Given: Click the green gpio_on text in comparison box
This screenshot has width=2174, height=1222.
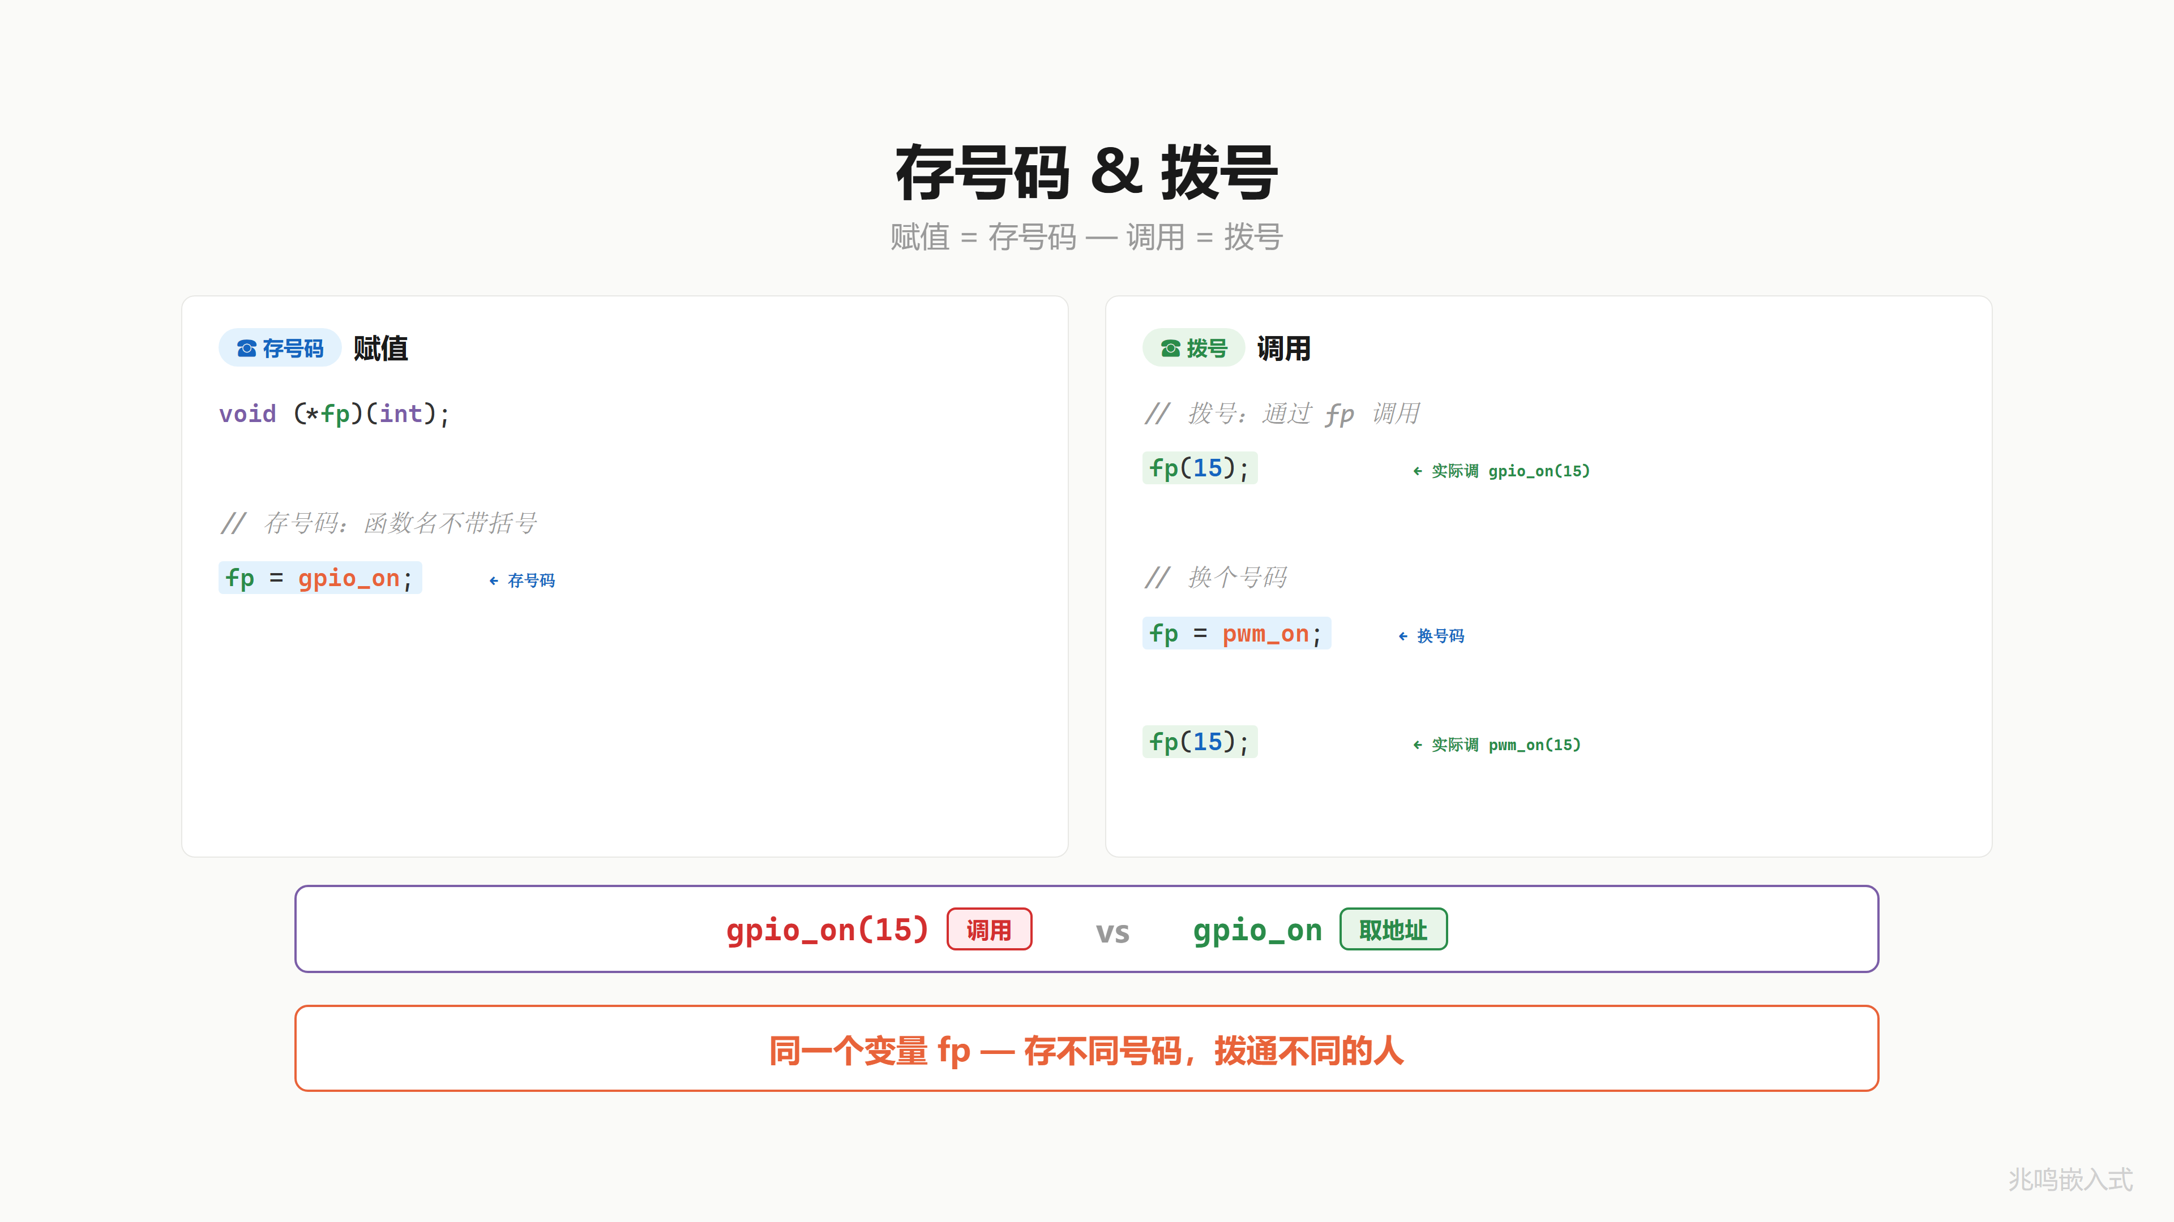Looking at the screenshot, I should coord(1257,930).
